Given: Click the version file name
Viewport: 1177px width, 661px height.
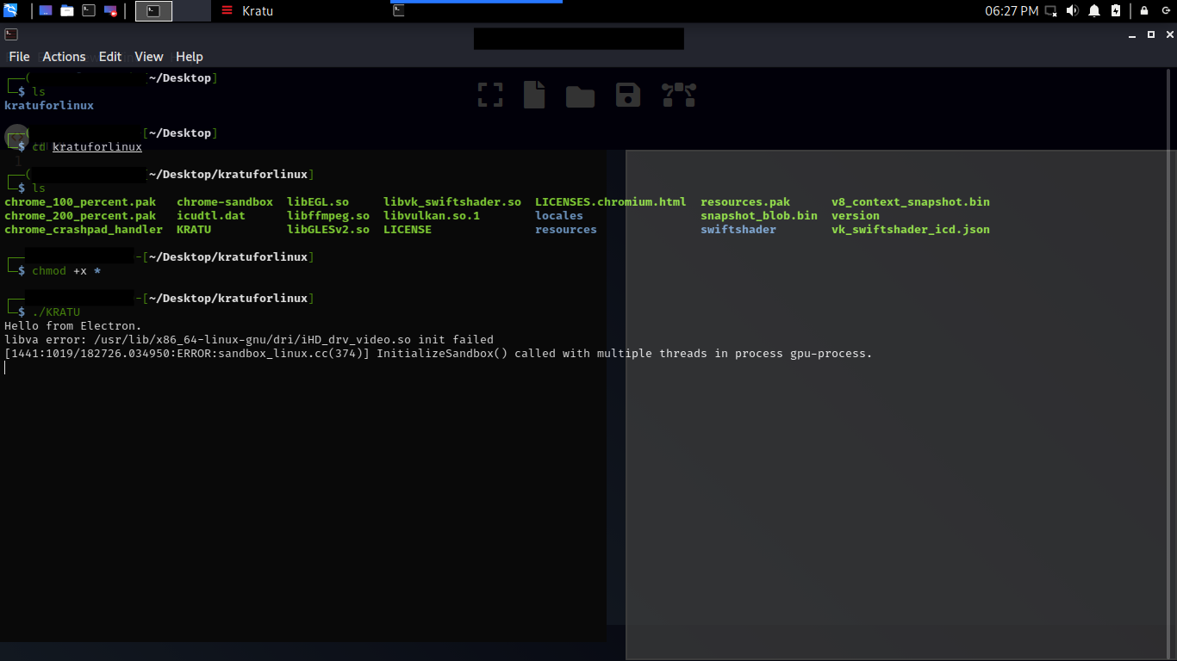Looking at the screenshot, I should coord(856,216).
